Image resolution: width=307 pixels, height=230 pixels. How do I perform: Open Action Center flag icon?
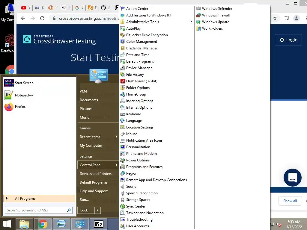(123, 9)
